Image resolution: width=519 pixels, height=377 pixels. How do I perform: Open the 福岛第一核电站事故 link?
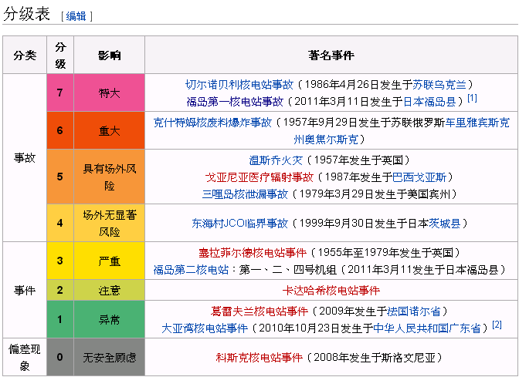click(x=235, y=102)
